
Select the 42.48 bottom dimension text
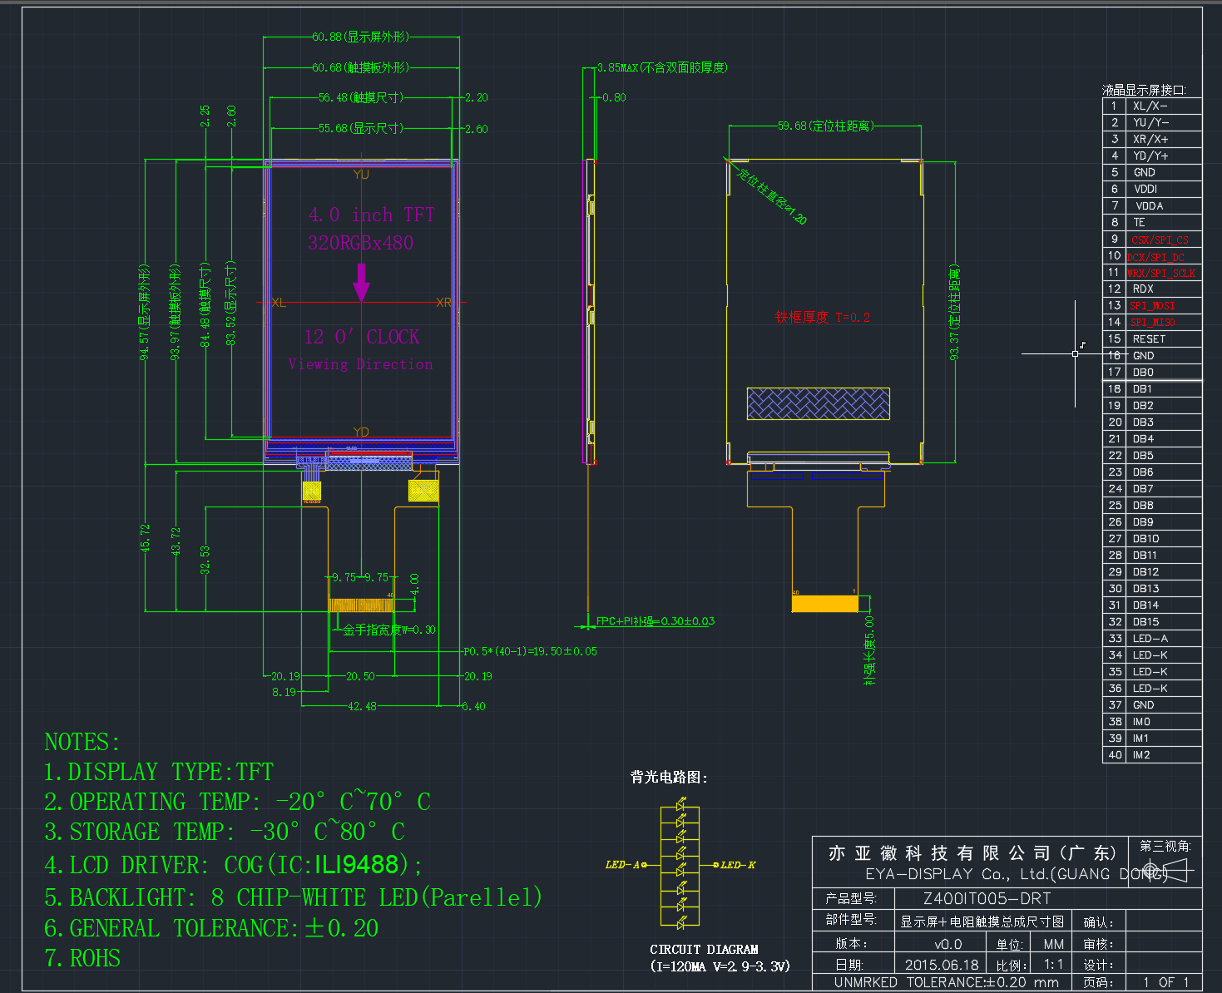click(x=362, y=706)
